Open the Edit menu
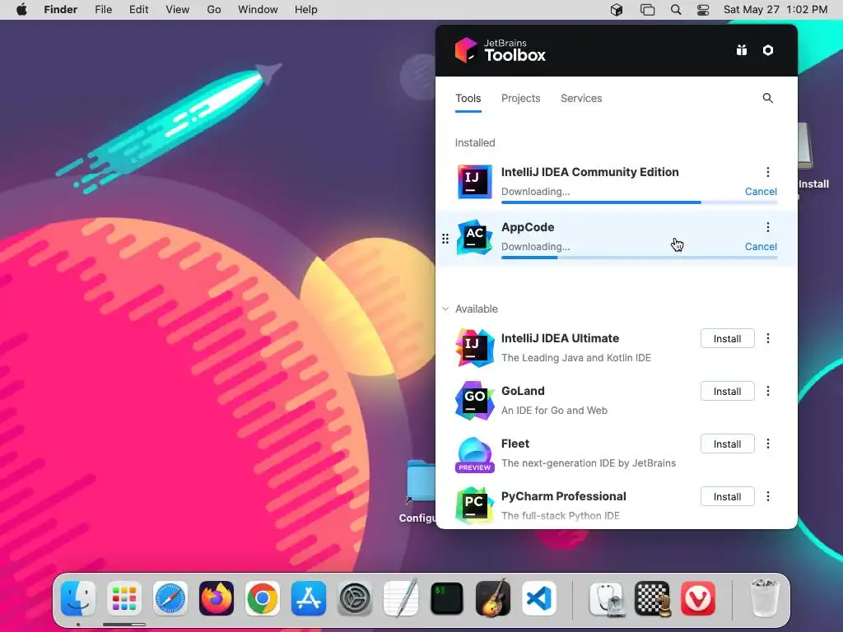 pos(138,10)
